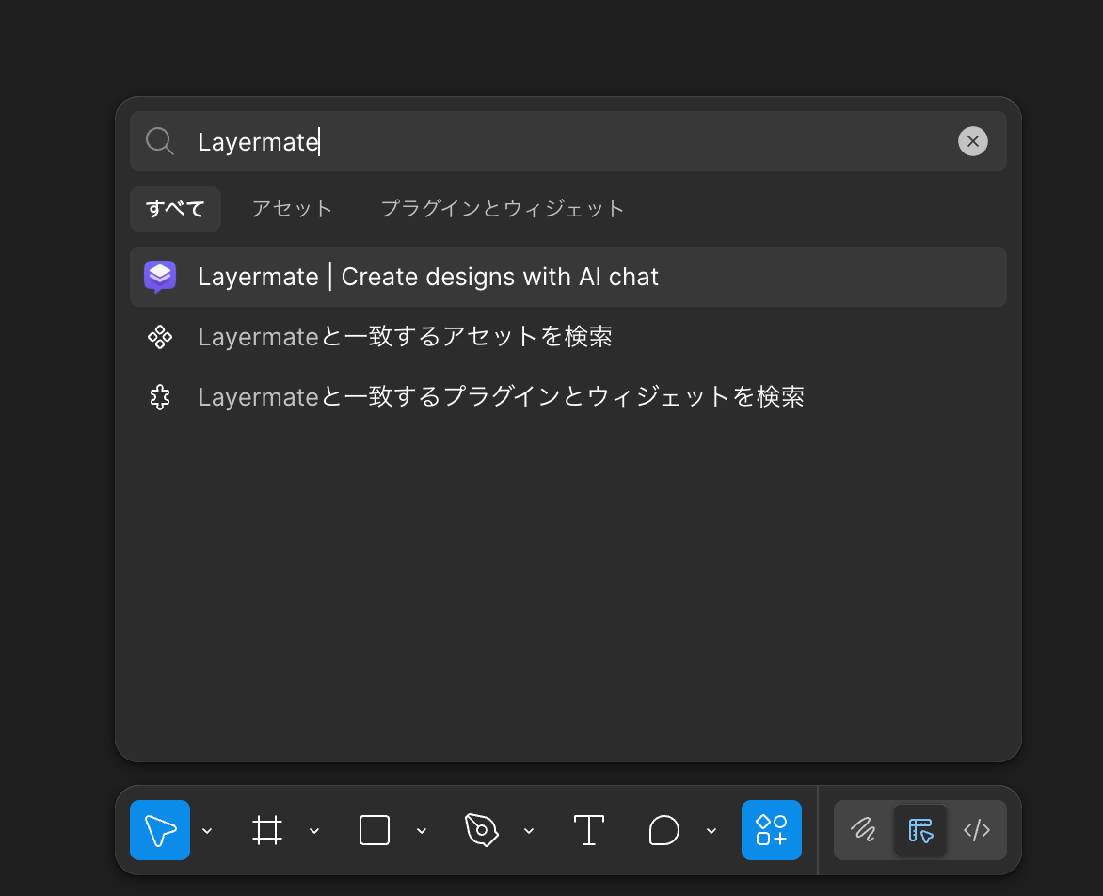Enable the Move tool selection state
The image size is (1103, 896).
(160, 830)
